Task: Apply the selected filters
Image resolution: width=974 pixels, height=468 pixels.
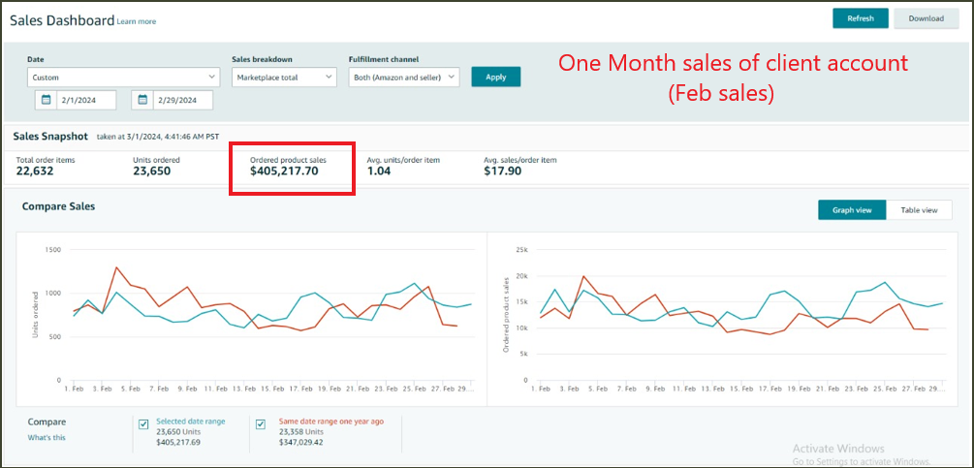Action: [495, 77]
